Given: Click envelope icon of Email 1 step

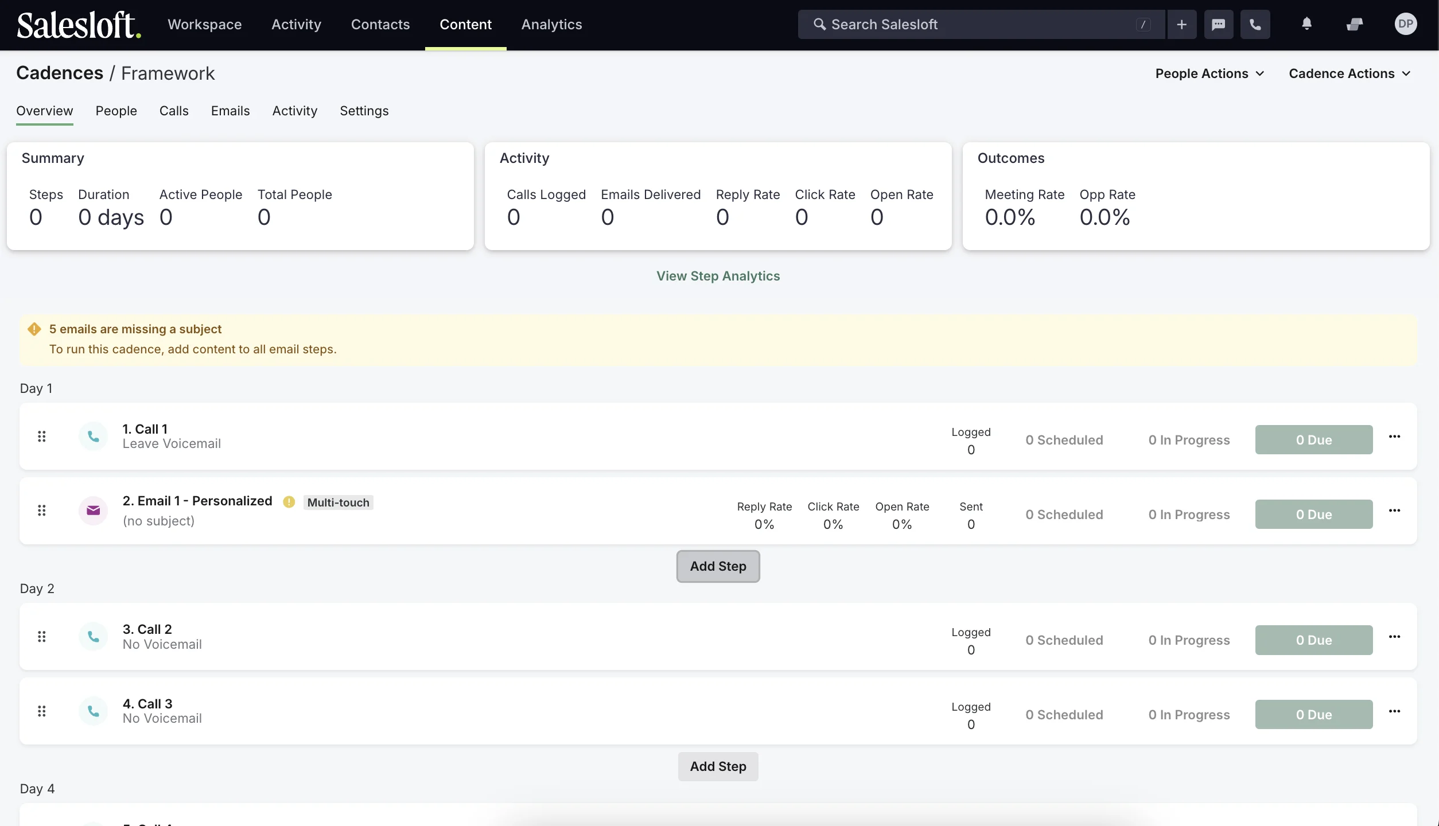Looking at the screenshot, I should 93,511.
